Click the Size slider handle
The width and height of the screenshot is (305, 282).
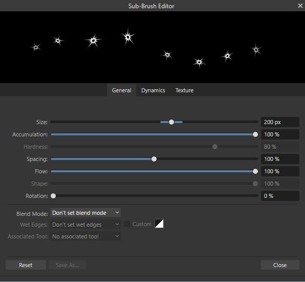tap(171, 122)
